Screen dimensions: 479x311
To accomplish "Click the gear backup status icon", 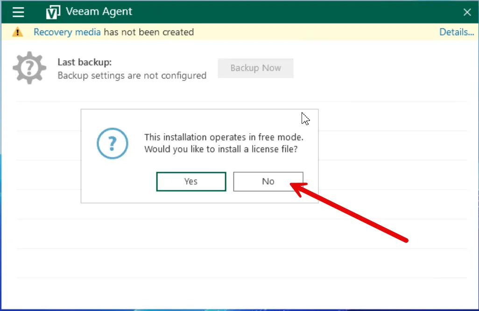I will click(29, 68).
